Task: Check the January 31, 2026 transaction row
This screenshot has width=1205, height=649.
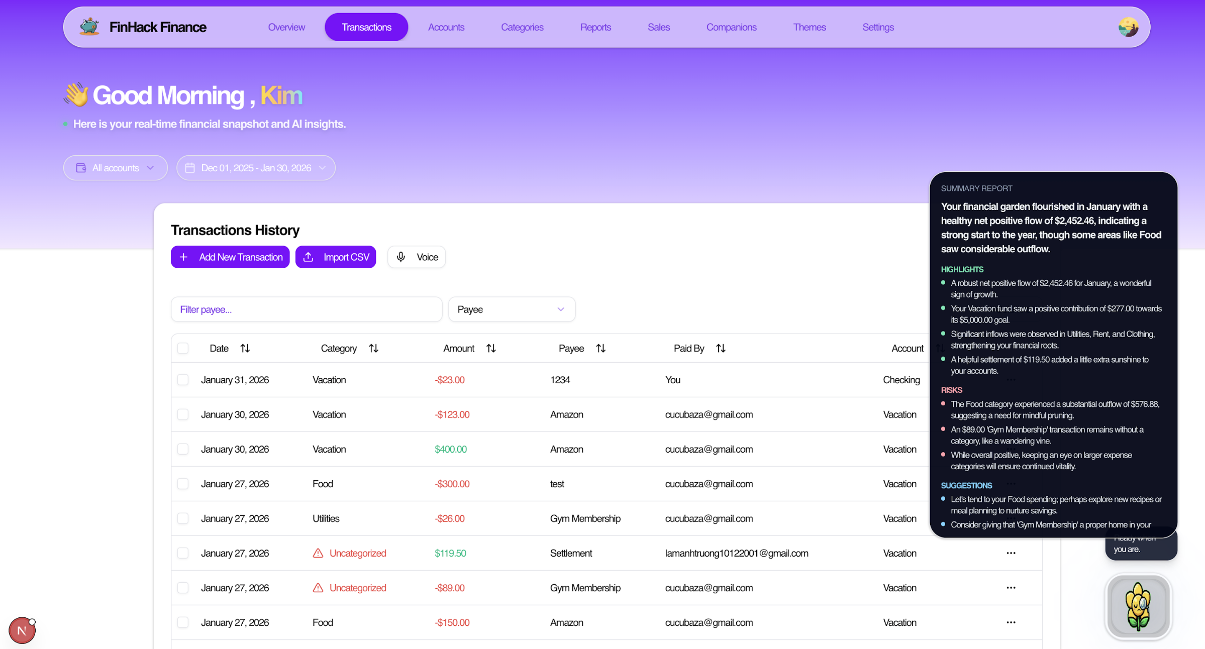Action: (183, 380)
